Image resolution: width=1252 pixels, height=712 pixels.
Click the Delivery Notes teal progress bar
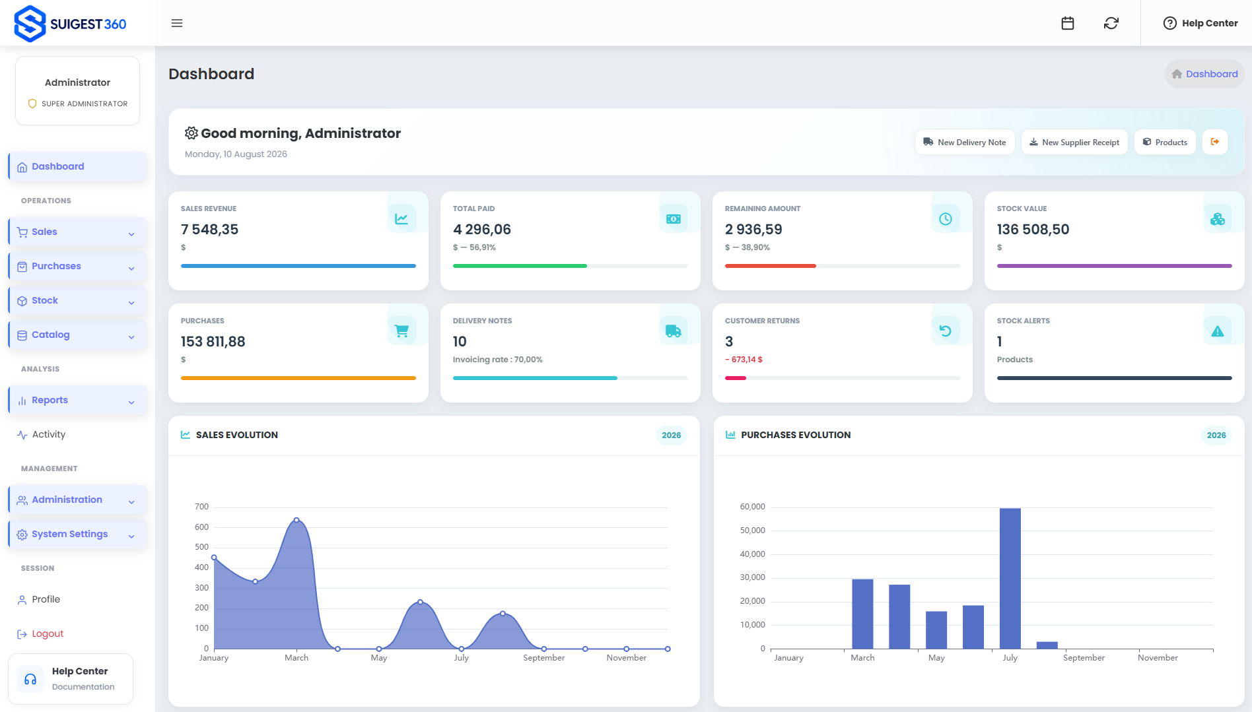coord(535,378)
